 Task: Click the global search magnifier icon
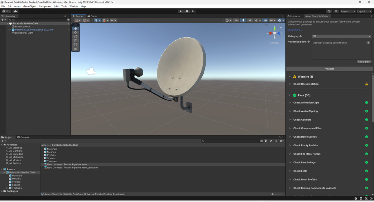[x=336, y=11]
